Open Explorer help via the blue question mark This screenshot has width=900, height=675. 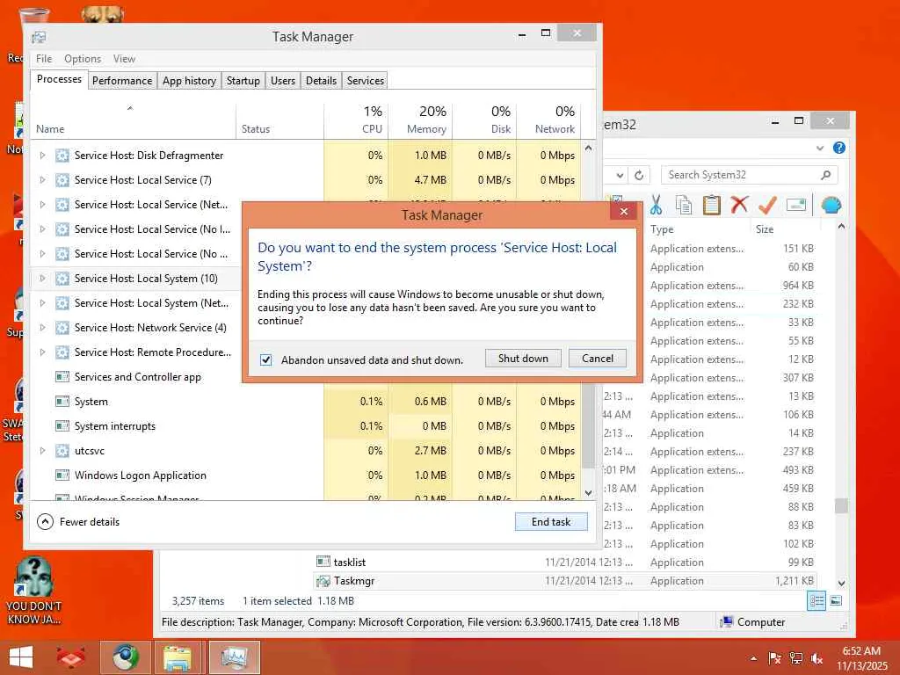(x=838, y=148)
